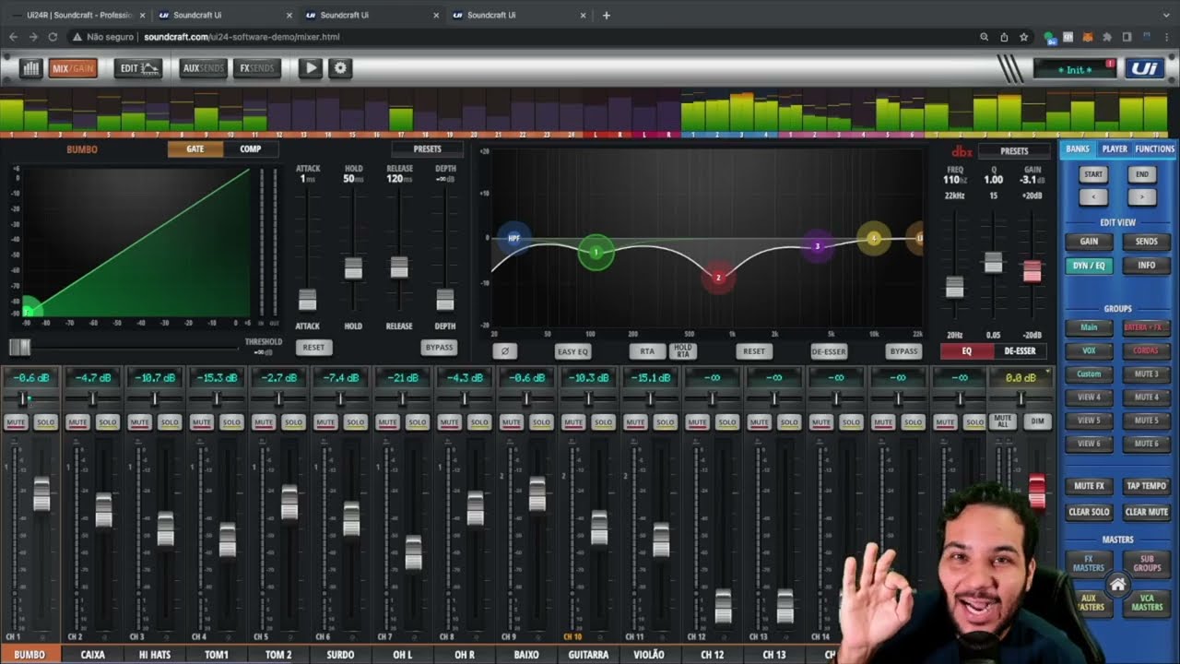Click the browser zoom magnifier icon

click(985, 37)
